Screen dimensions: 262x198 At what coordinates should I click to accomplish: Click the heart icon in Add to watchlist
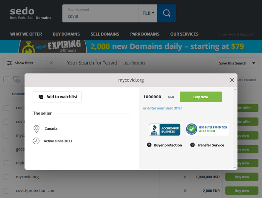41,97
